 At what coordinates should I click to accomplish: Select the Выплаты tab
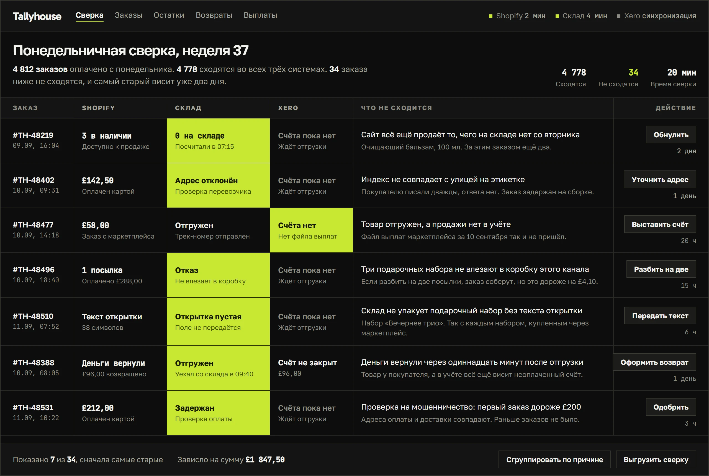point(260,15)
